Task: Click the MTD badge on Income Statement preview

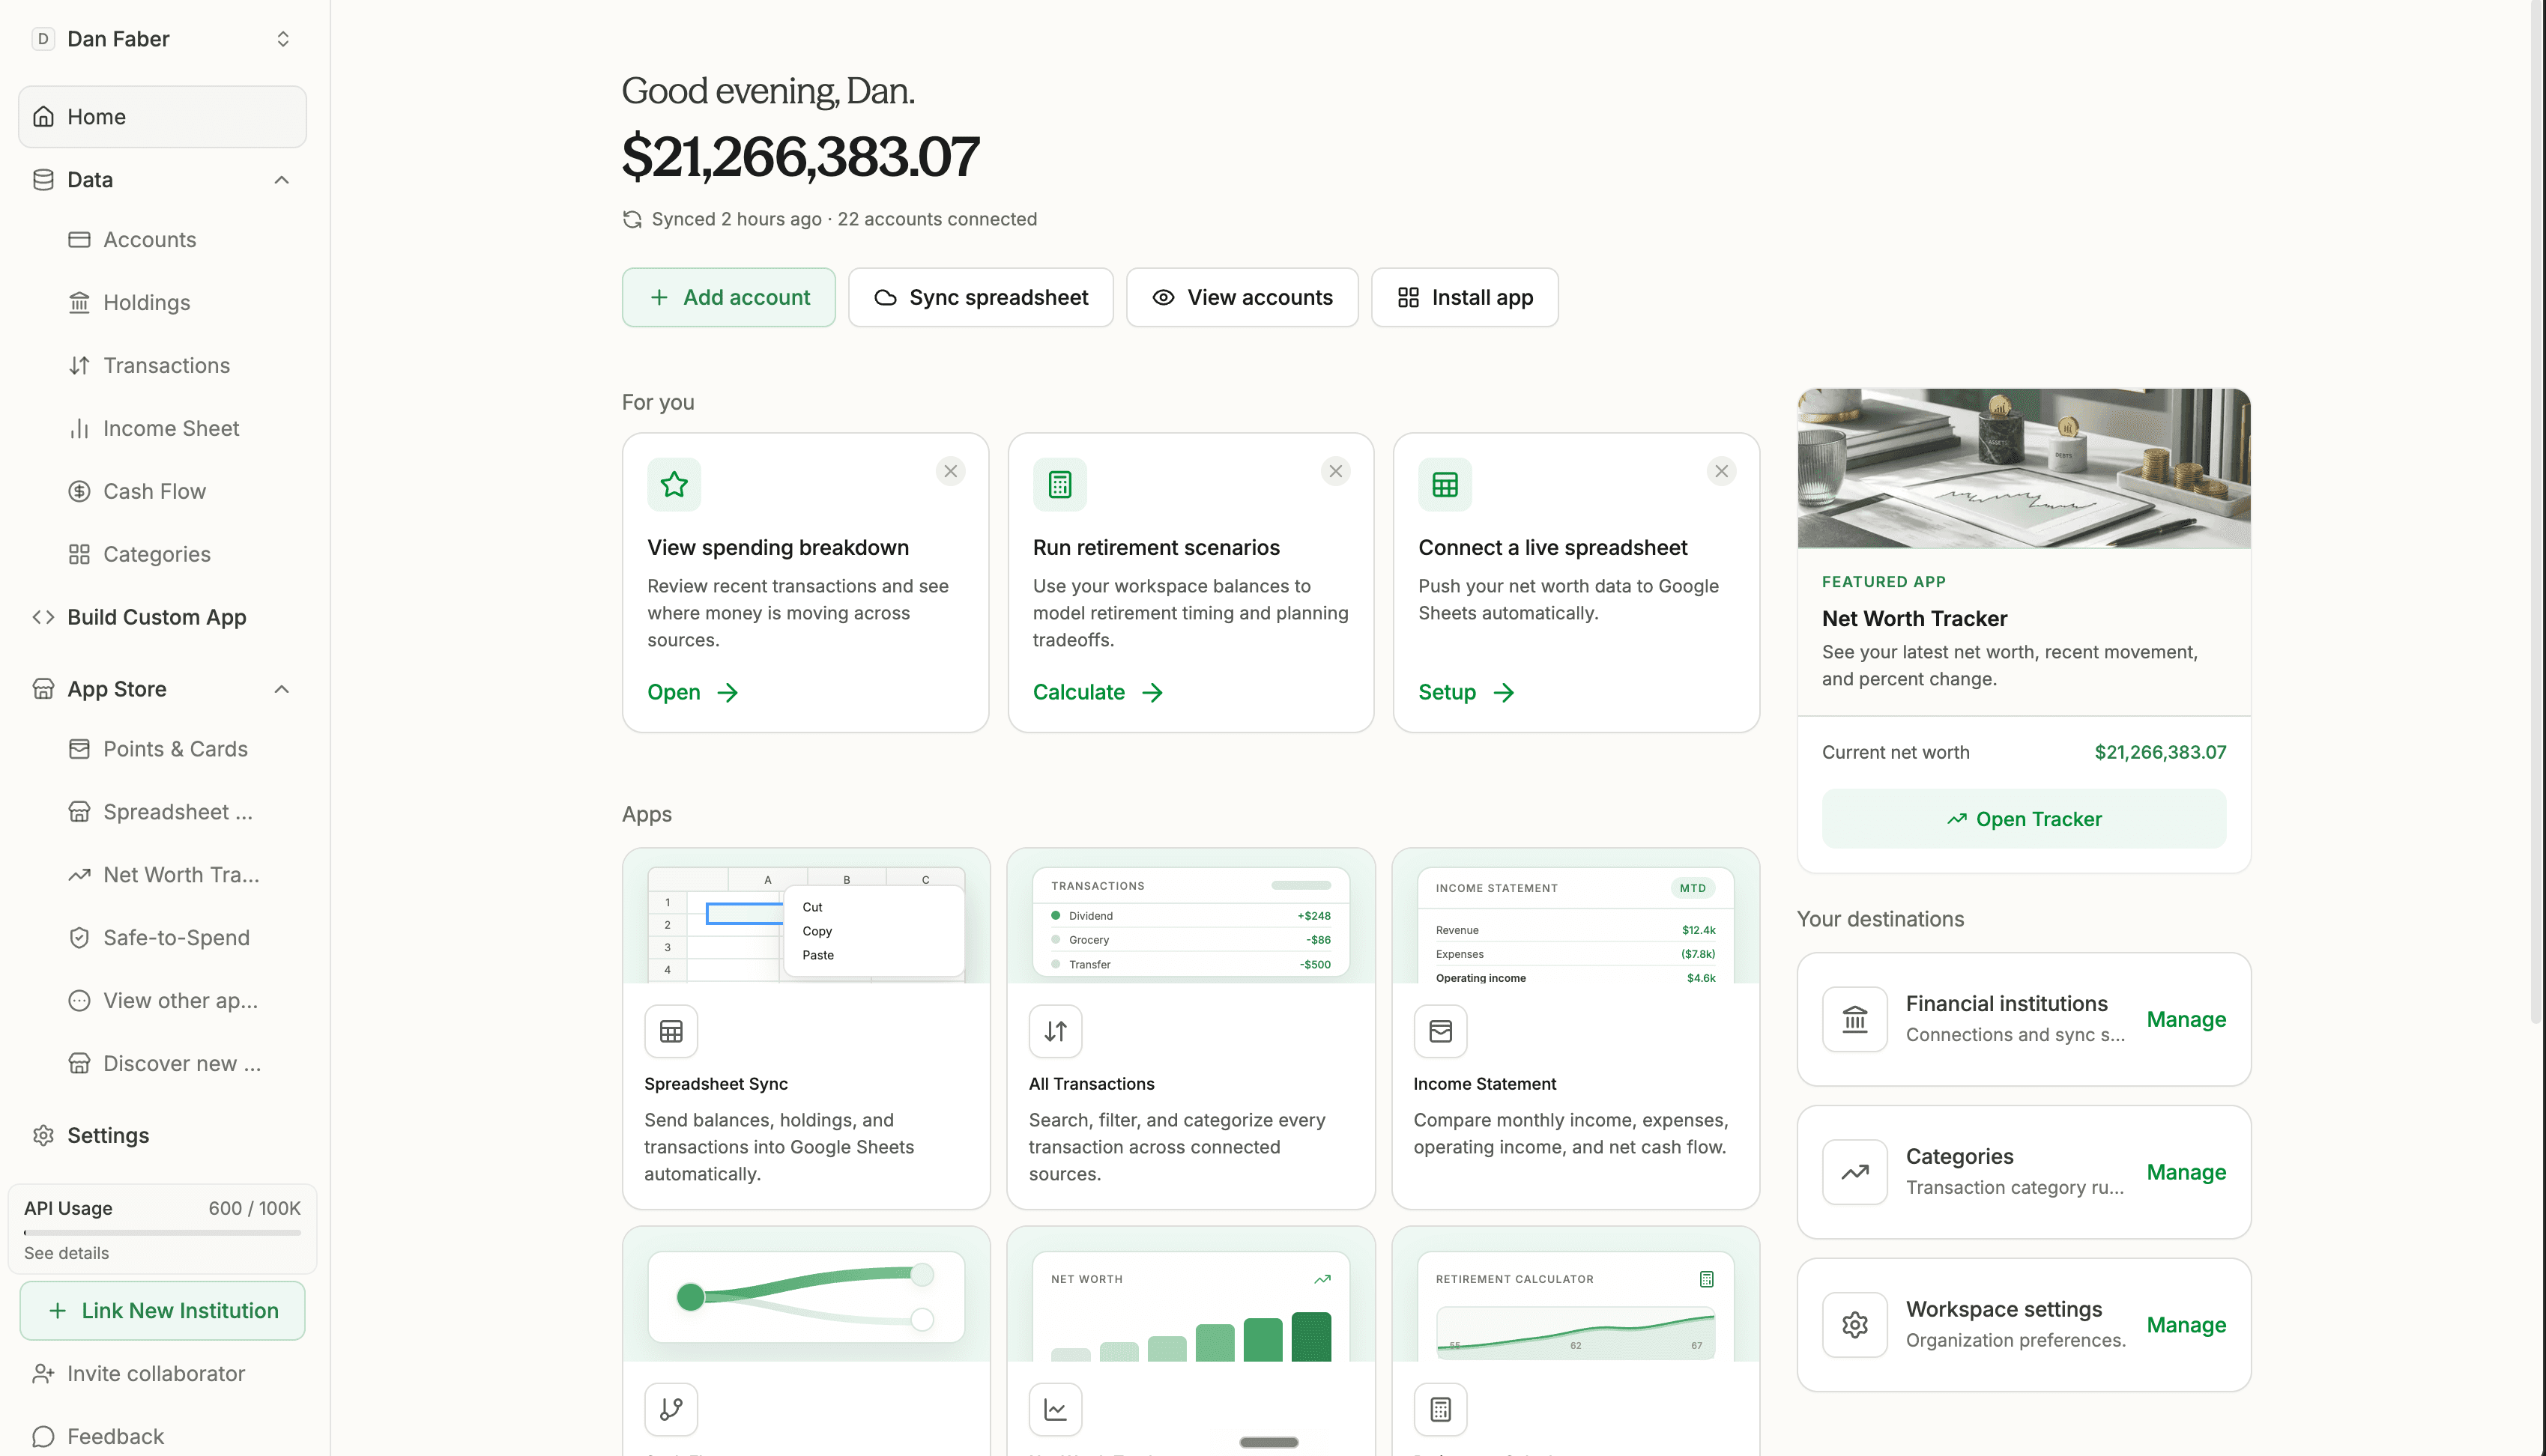Action: click(1693, 888)
